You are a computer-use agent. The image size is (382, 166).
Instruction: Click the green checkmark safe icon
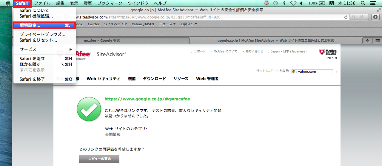[89, 109]
